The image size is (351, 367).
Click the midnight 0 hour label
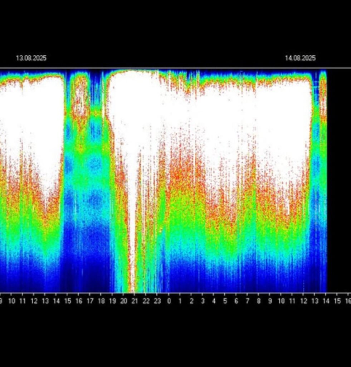pos(169,301)
